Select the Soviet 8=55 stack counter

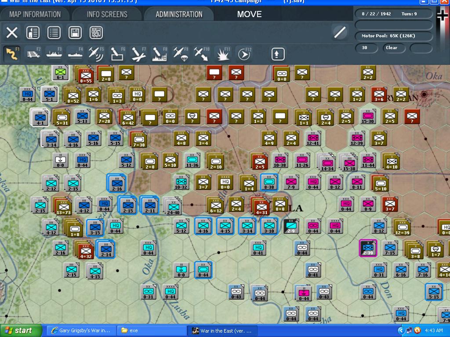(x=86, y=75)
